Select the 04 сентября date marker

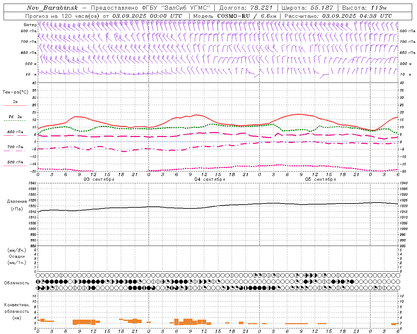tap(210, 179)
